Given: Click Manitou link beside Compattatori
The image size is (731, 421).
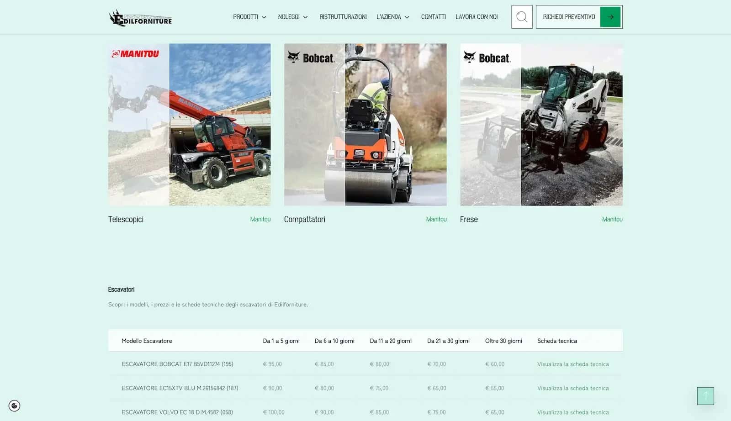Looking at the screenshot, I should 436,219.
